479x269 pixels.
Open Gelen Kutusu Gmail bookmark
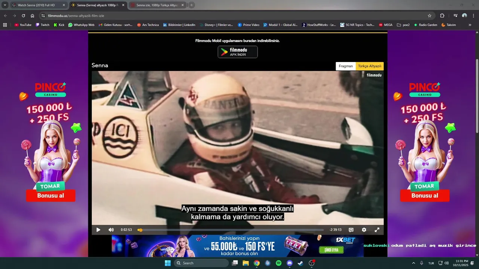pyautogui.click(x=115, y=25)
